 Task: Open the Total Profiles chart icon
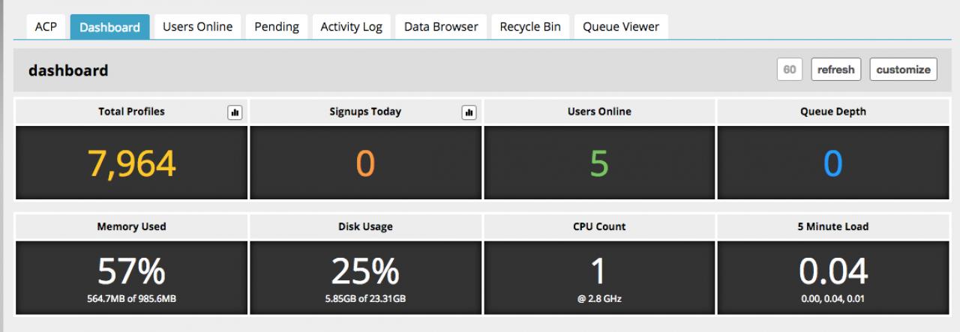235,112
